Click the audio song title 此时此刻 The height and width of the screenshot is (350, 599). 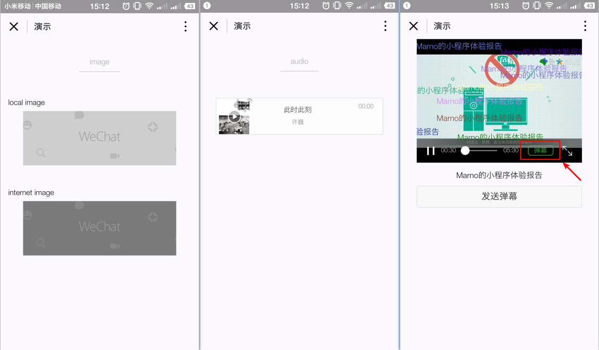click(x=297, y=110)
